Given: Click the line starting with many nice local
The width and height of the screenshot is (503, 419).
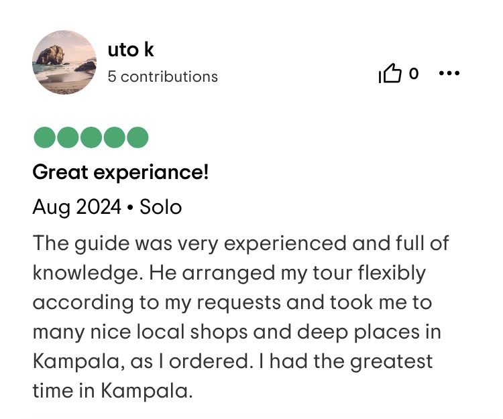Looking at the screenshot, I should coord(237,332).
